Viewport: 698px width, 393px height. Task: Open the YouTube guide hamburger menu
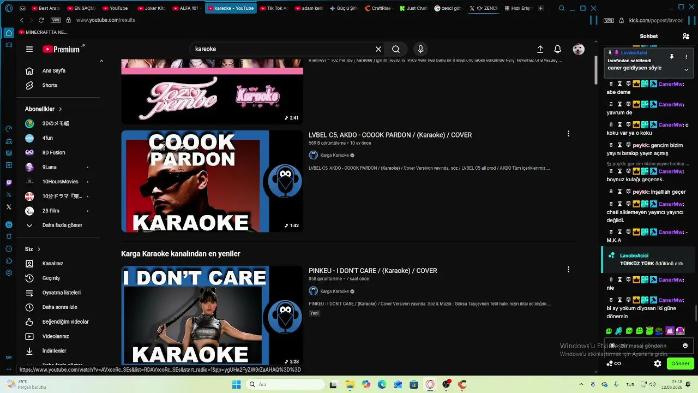pos(29,49)
